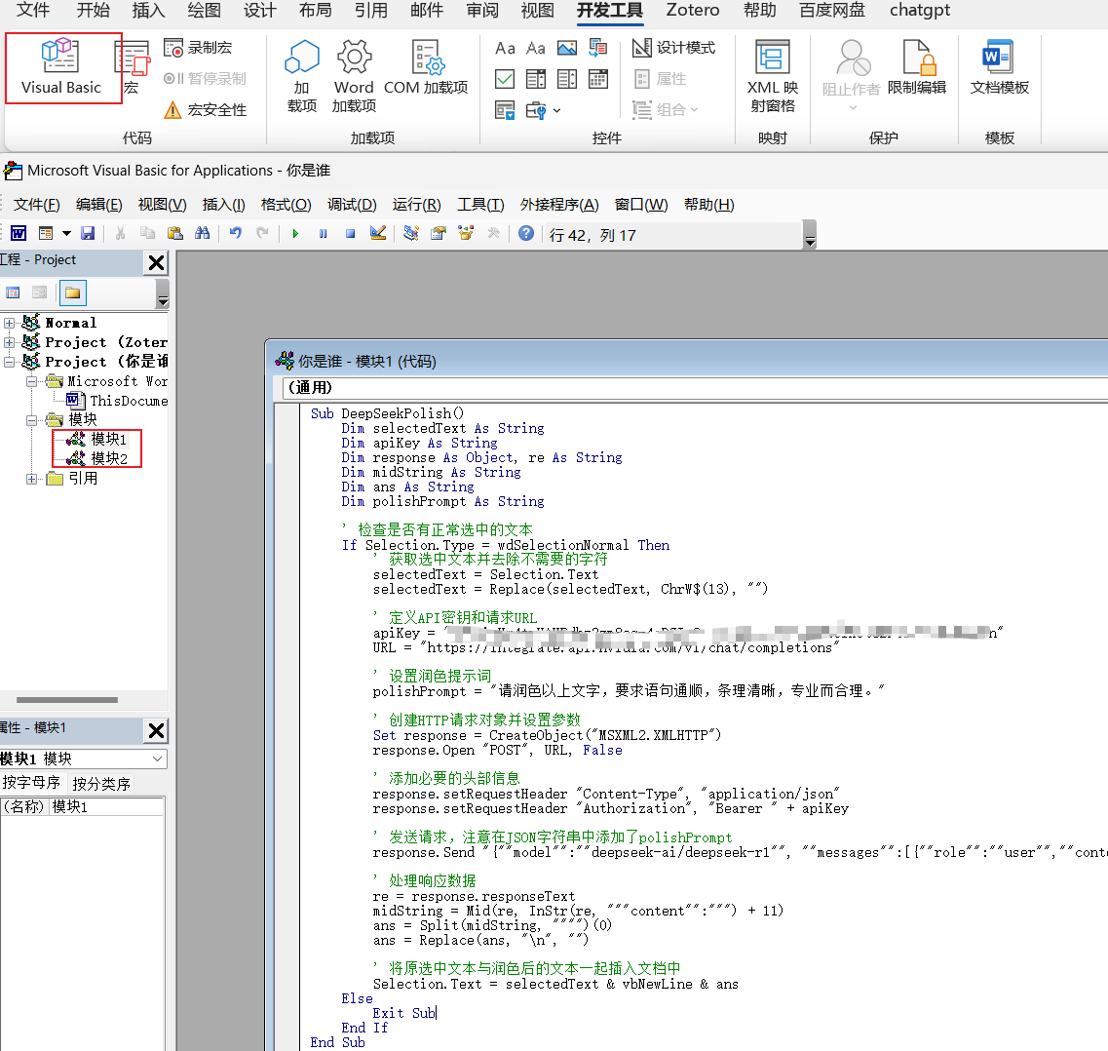Click the Find binoculars icon
Viewport: 1108px width, 1051px height.
pyautogui.click(x=202, y=233)
